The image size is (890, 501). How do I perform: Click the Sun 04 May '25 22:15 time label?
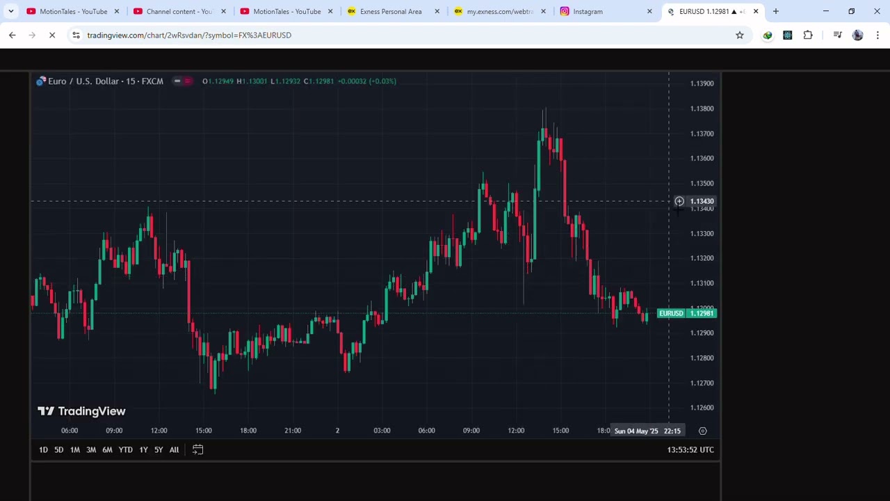coord(647,431)
